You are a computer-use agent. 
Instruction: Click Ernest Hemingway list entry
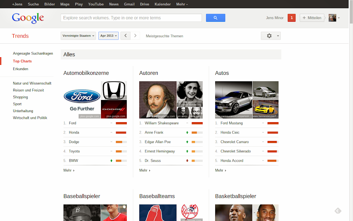[x=160, y=151]
